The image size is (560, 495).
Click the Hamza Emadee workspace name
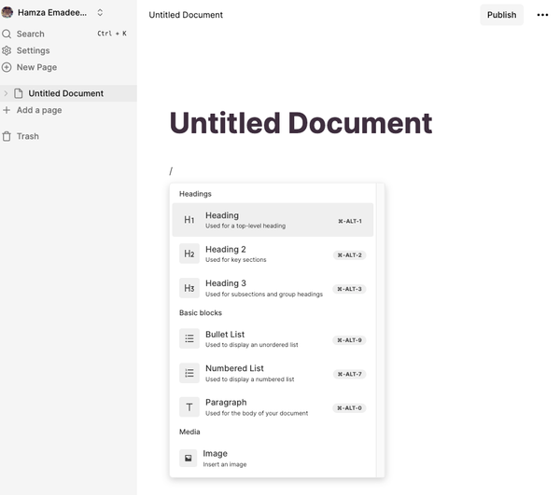[52, 12]
